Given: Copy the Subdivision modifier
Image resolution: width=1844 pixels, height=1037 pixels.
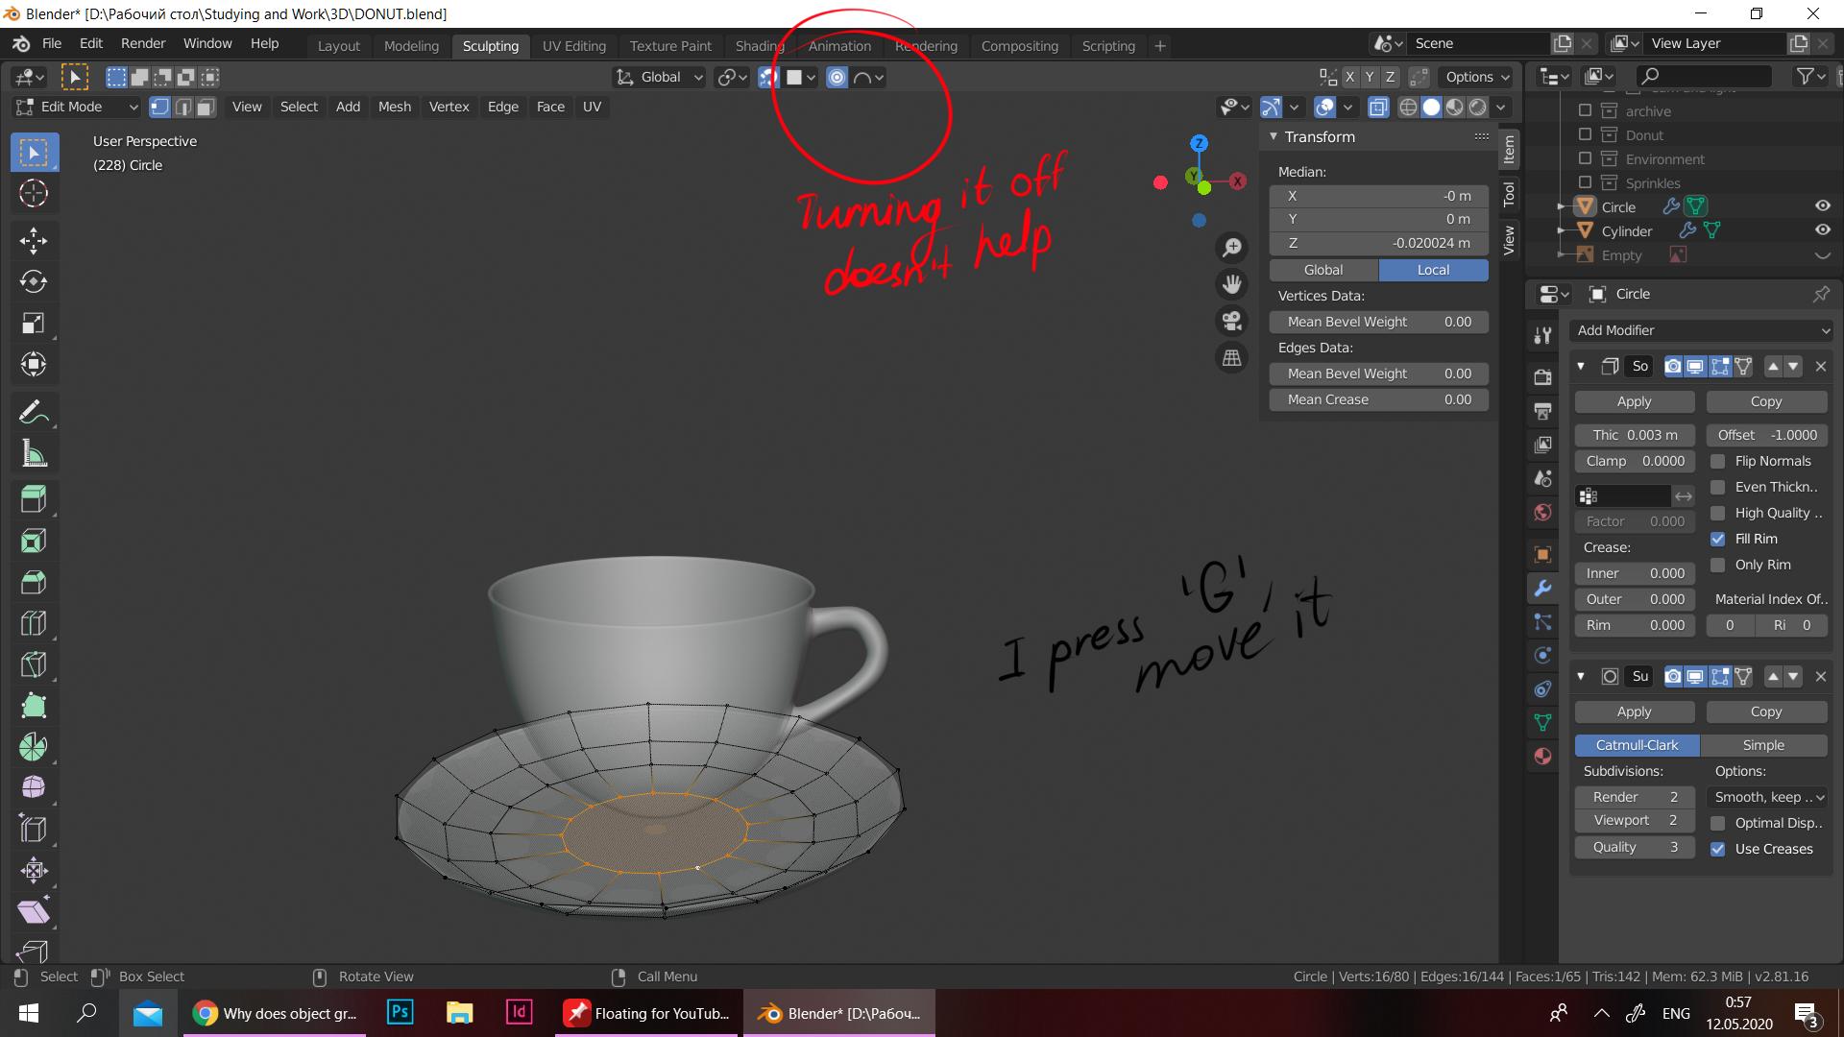Looking at the screenshot, I should [1766, 711].
